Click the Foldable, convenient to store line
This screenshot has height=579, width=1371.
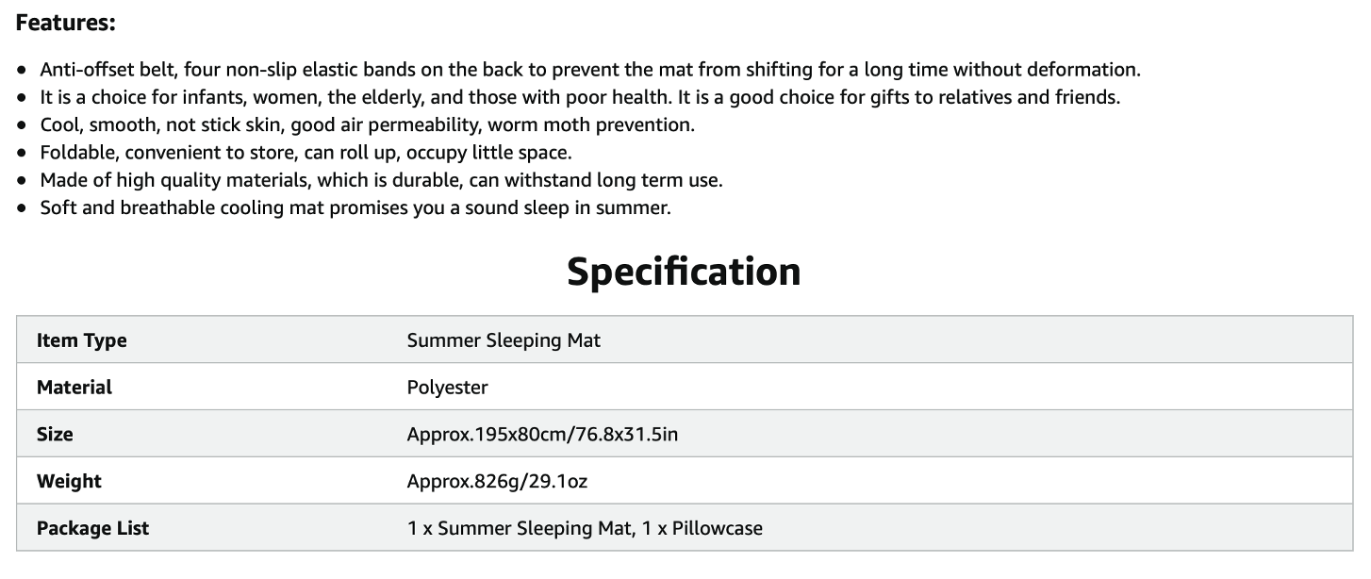tap(306, 152)
